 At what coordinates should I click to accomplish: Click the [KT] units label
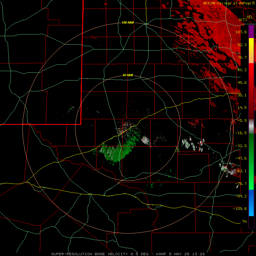[x=243, y=20]
